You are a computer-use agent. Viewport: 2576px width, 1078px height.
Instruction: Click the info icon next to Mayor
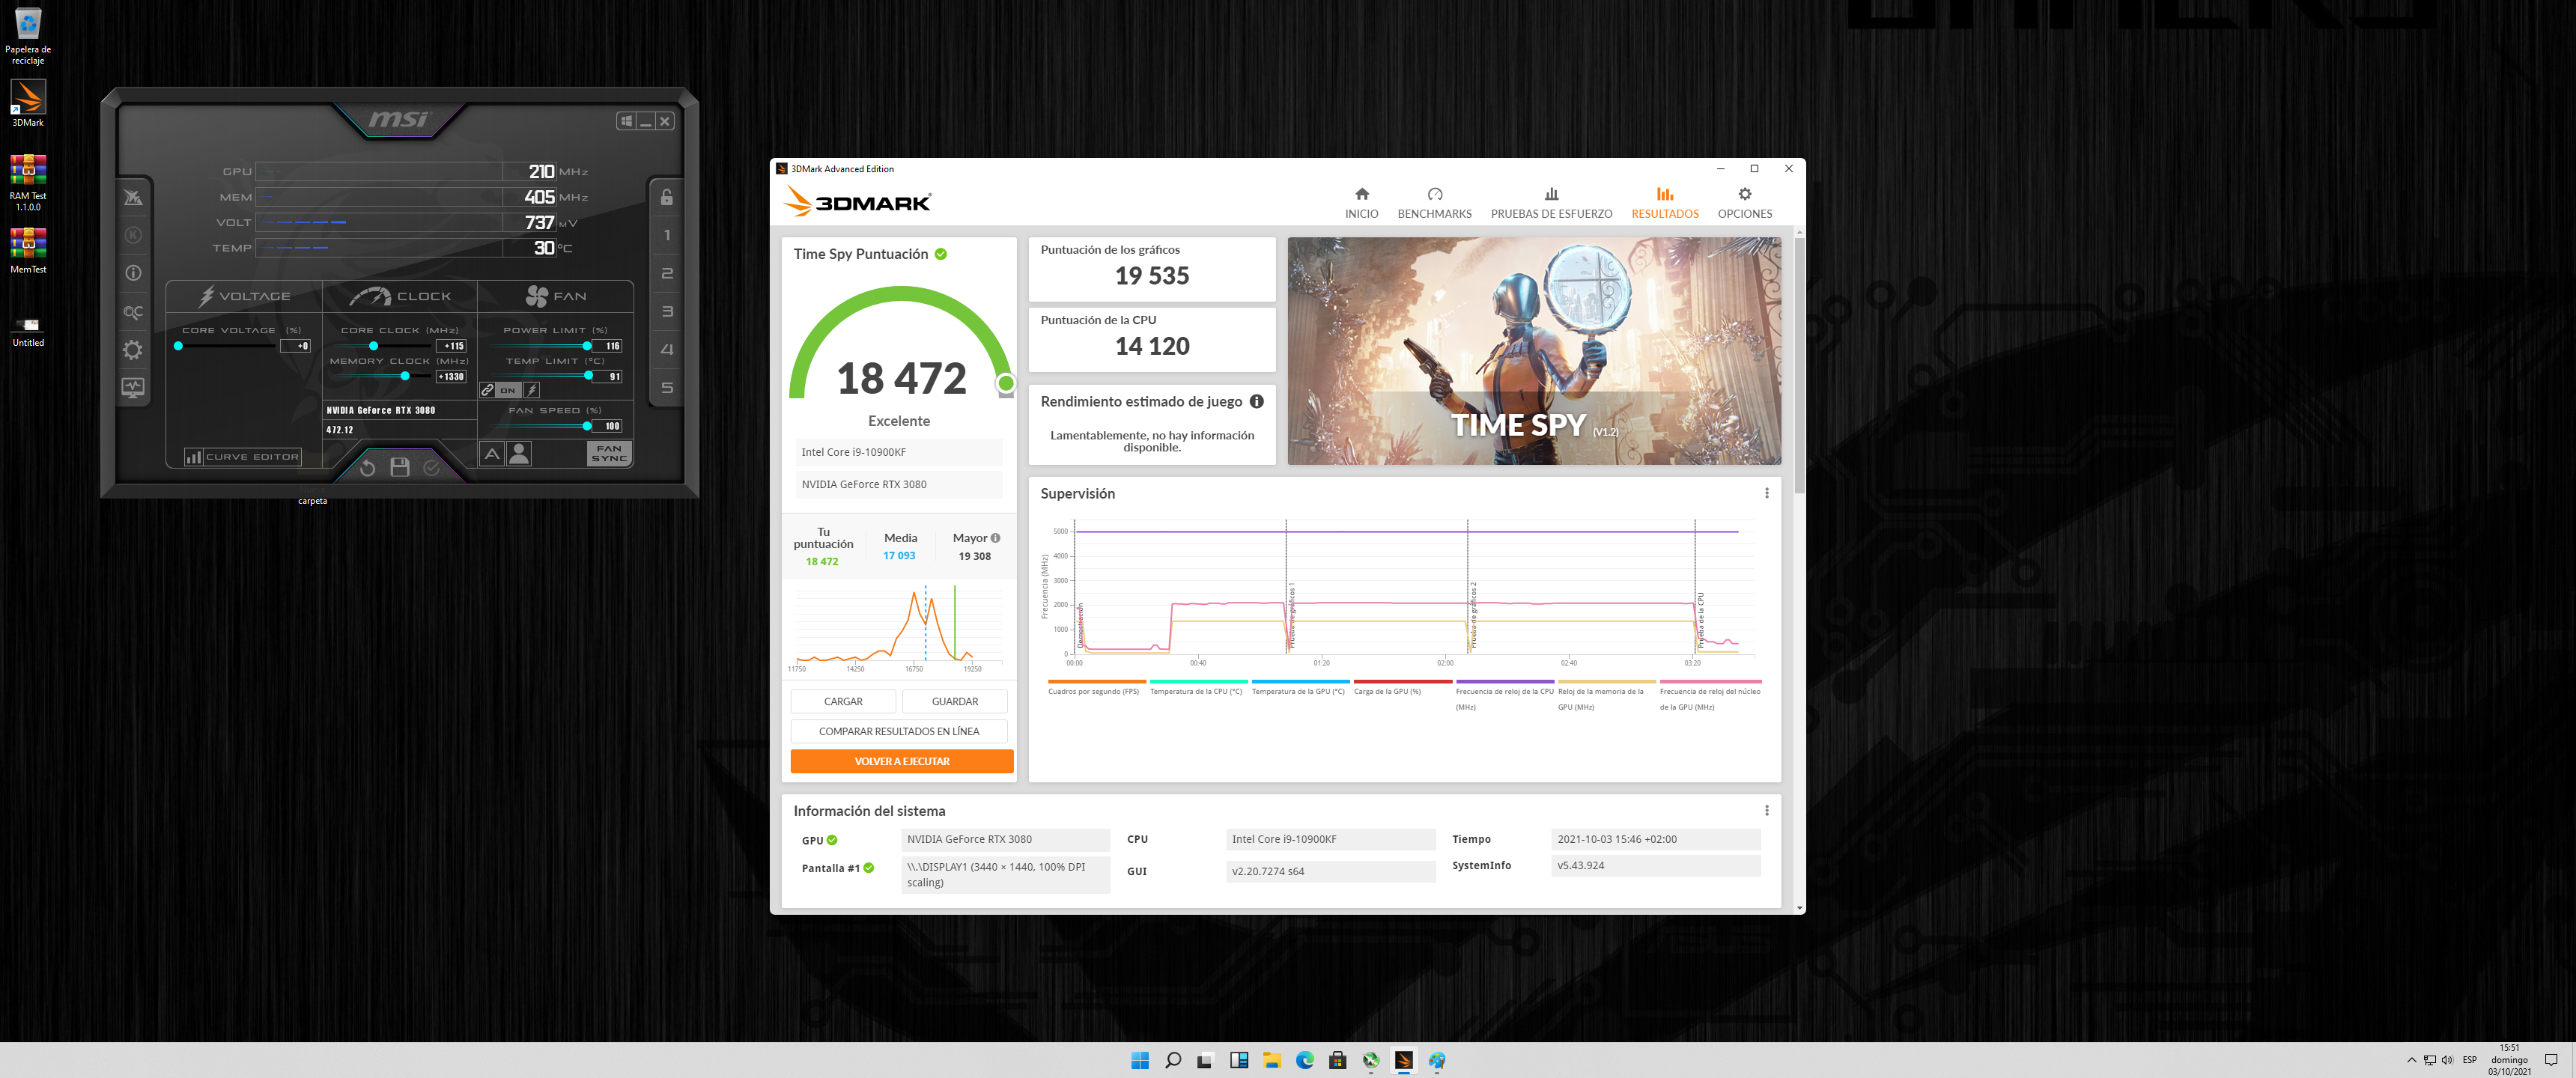point(995,538)
